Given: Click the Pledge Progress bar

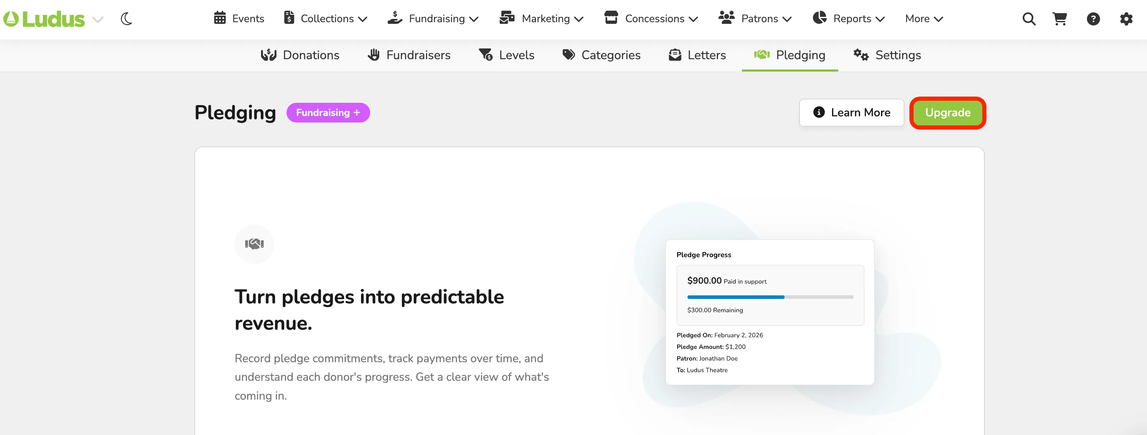Looking at the screenshot, I should tap(770, 297).
